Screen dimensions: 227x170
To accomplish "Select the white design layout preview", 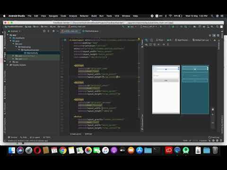I will (x=166, y=89).
